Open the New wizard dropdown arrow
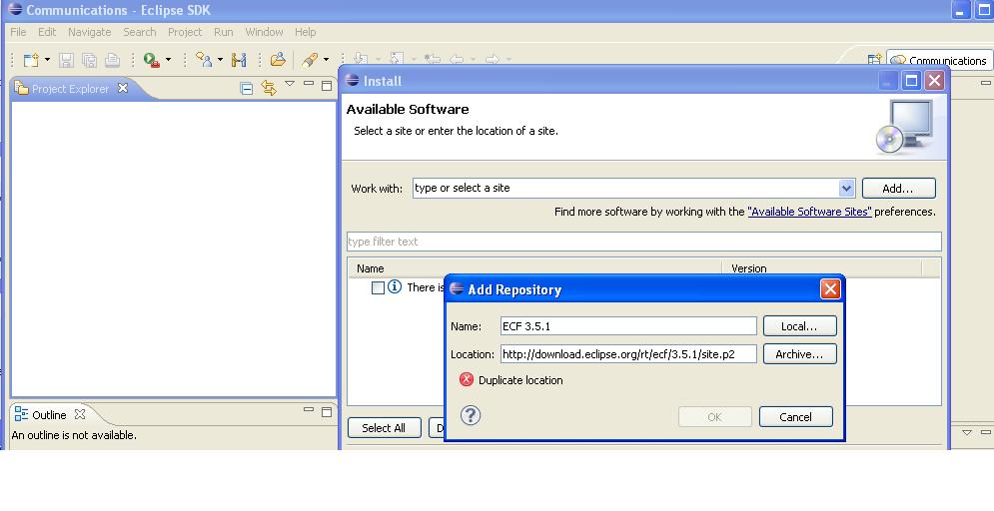The image size is (994, 511). click(x=47, y=60)
